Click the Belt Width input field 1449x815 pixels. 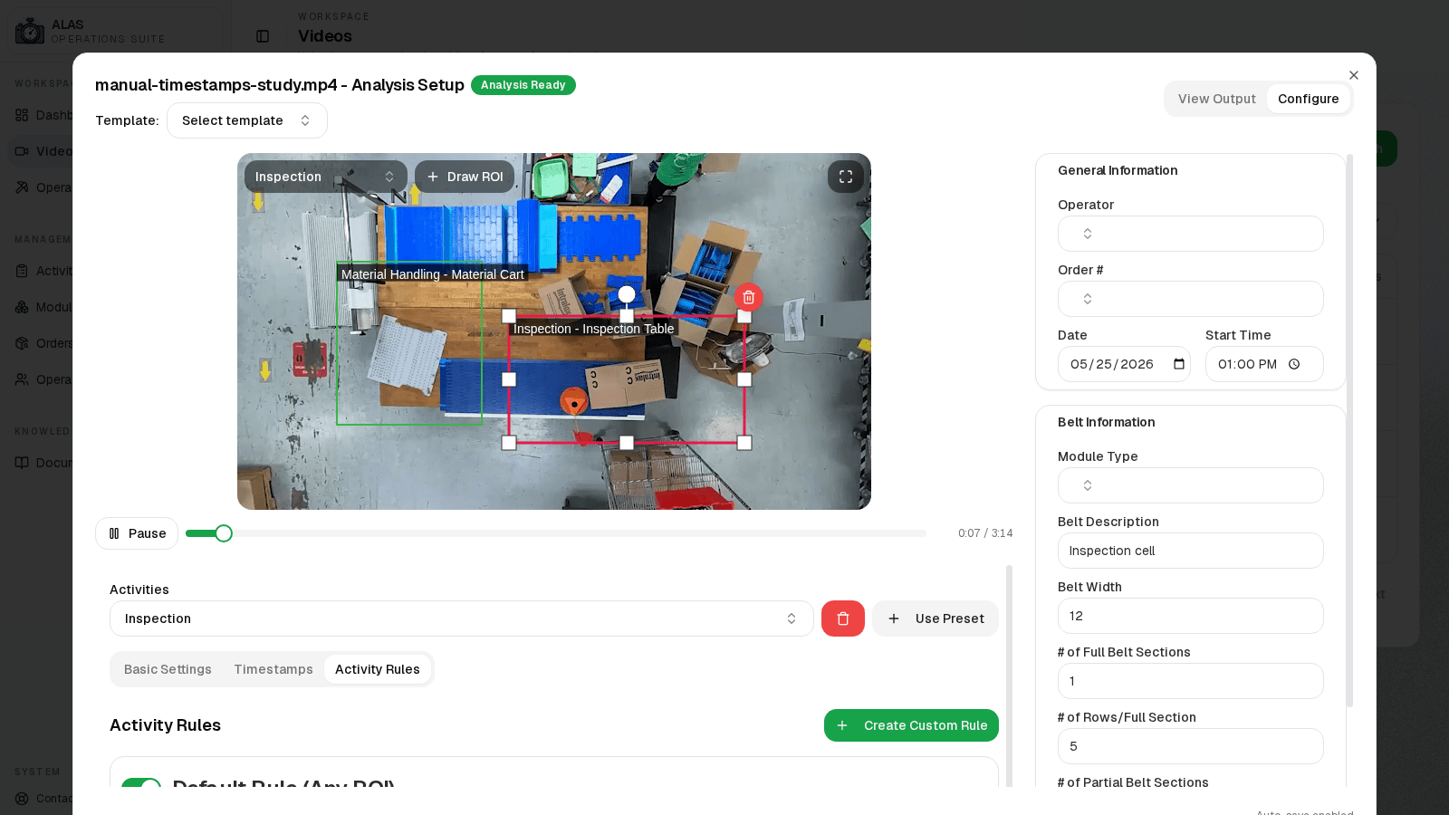1191,616
